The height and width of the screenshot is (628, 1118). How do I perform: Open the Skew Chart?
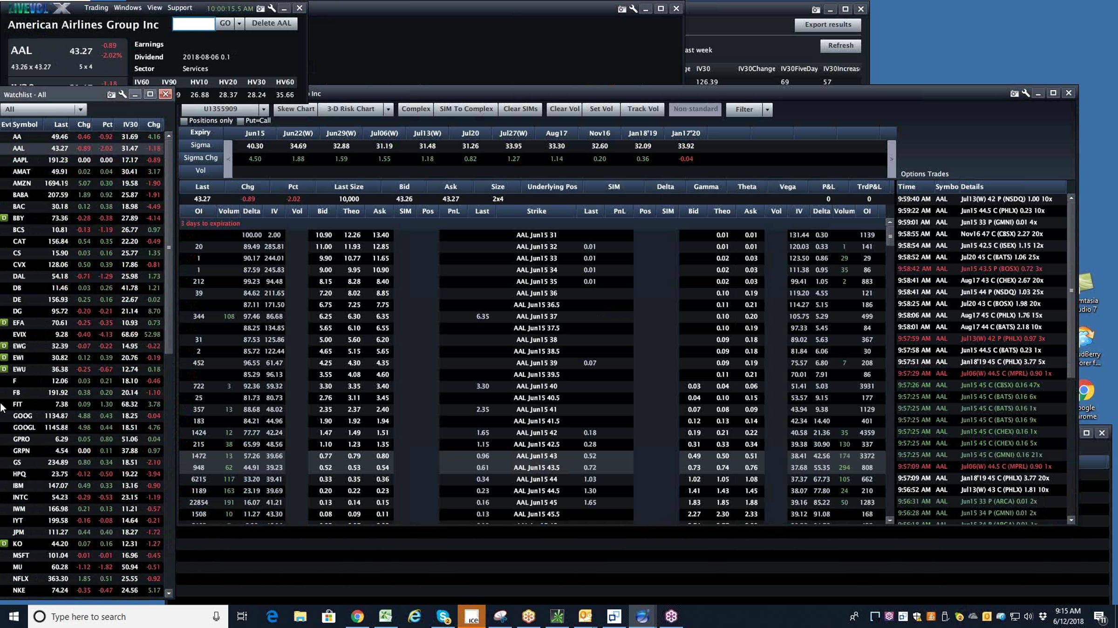(296, 109)
